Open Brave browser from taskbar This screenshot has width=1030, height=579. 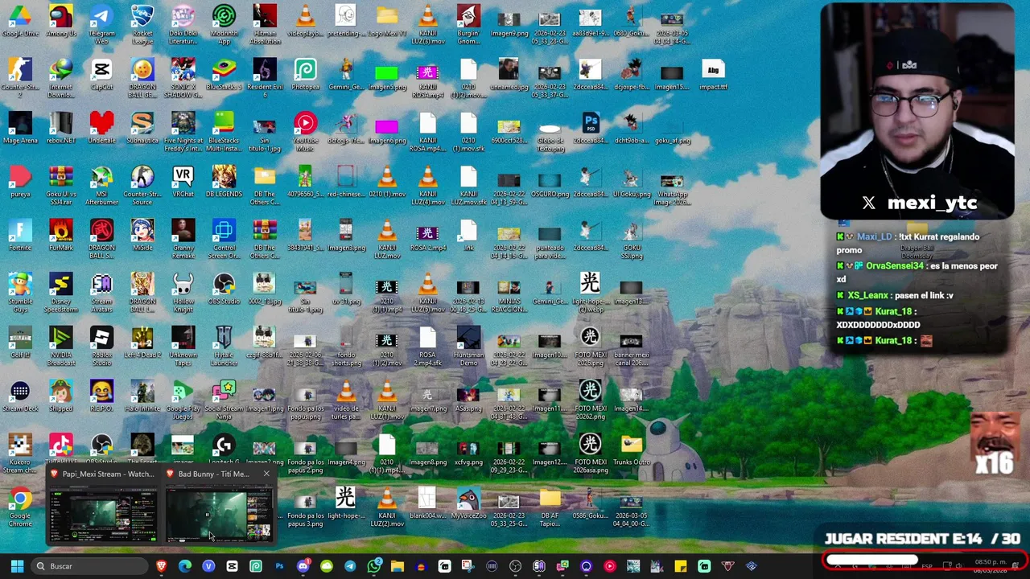161,566
